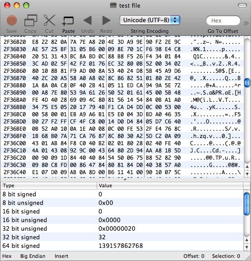Click the Paste toolbar icon
Viewport: 251px width, 261px height.
coord(68,21)
